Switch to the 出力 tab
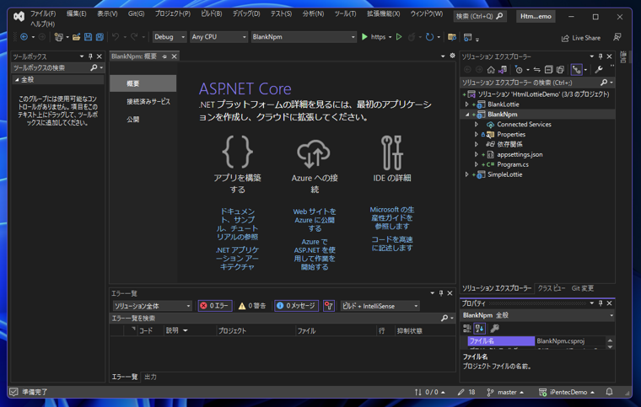641x407 pixels. (x=150, y=378)
